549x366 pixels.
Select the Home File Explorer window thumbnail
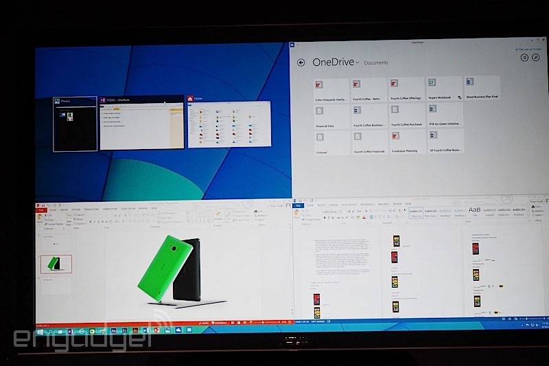pos(229,121)
